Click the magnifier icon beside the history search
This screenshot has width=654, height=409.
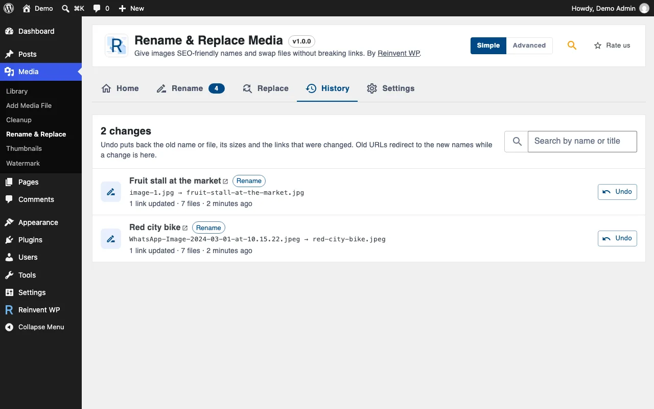click(517, 142)
